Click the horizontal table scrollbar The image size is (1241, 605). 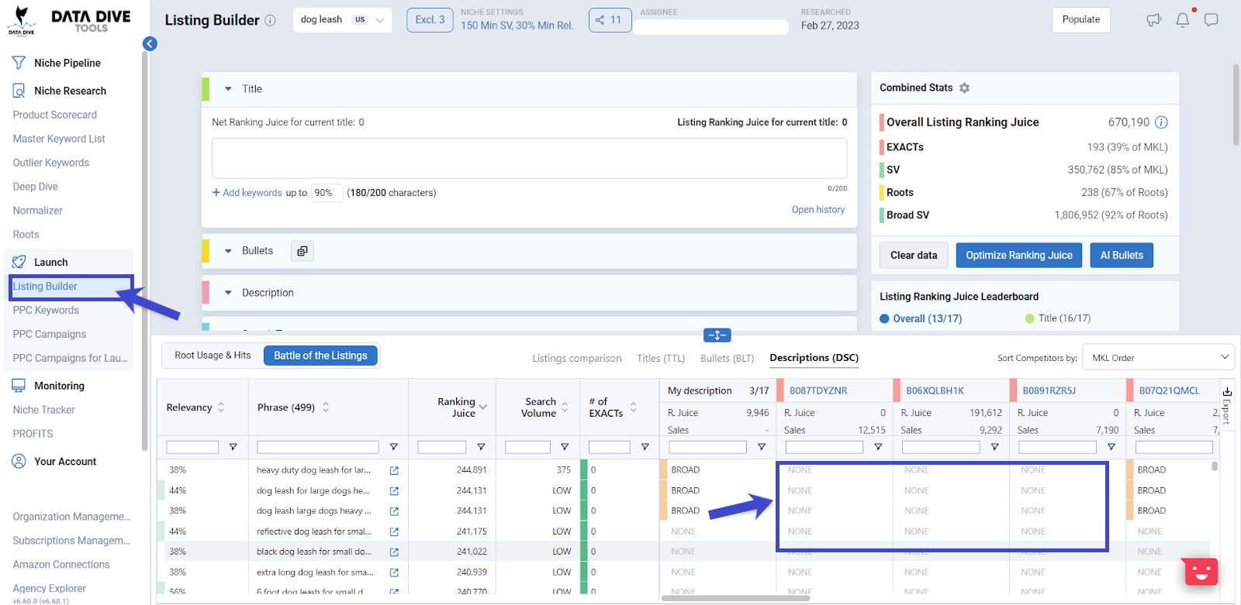click(735, 598)
